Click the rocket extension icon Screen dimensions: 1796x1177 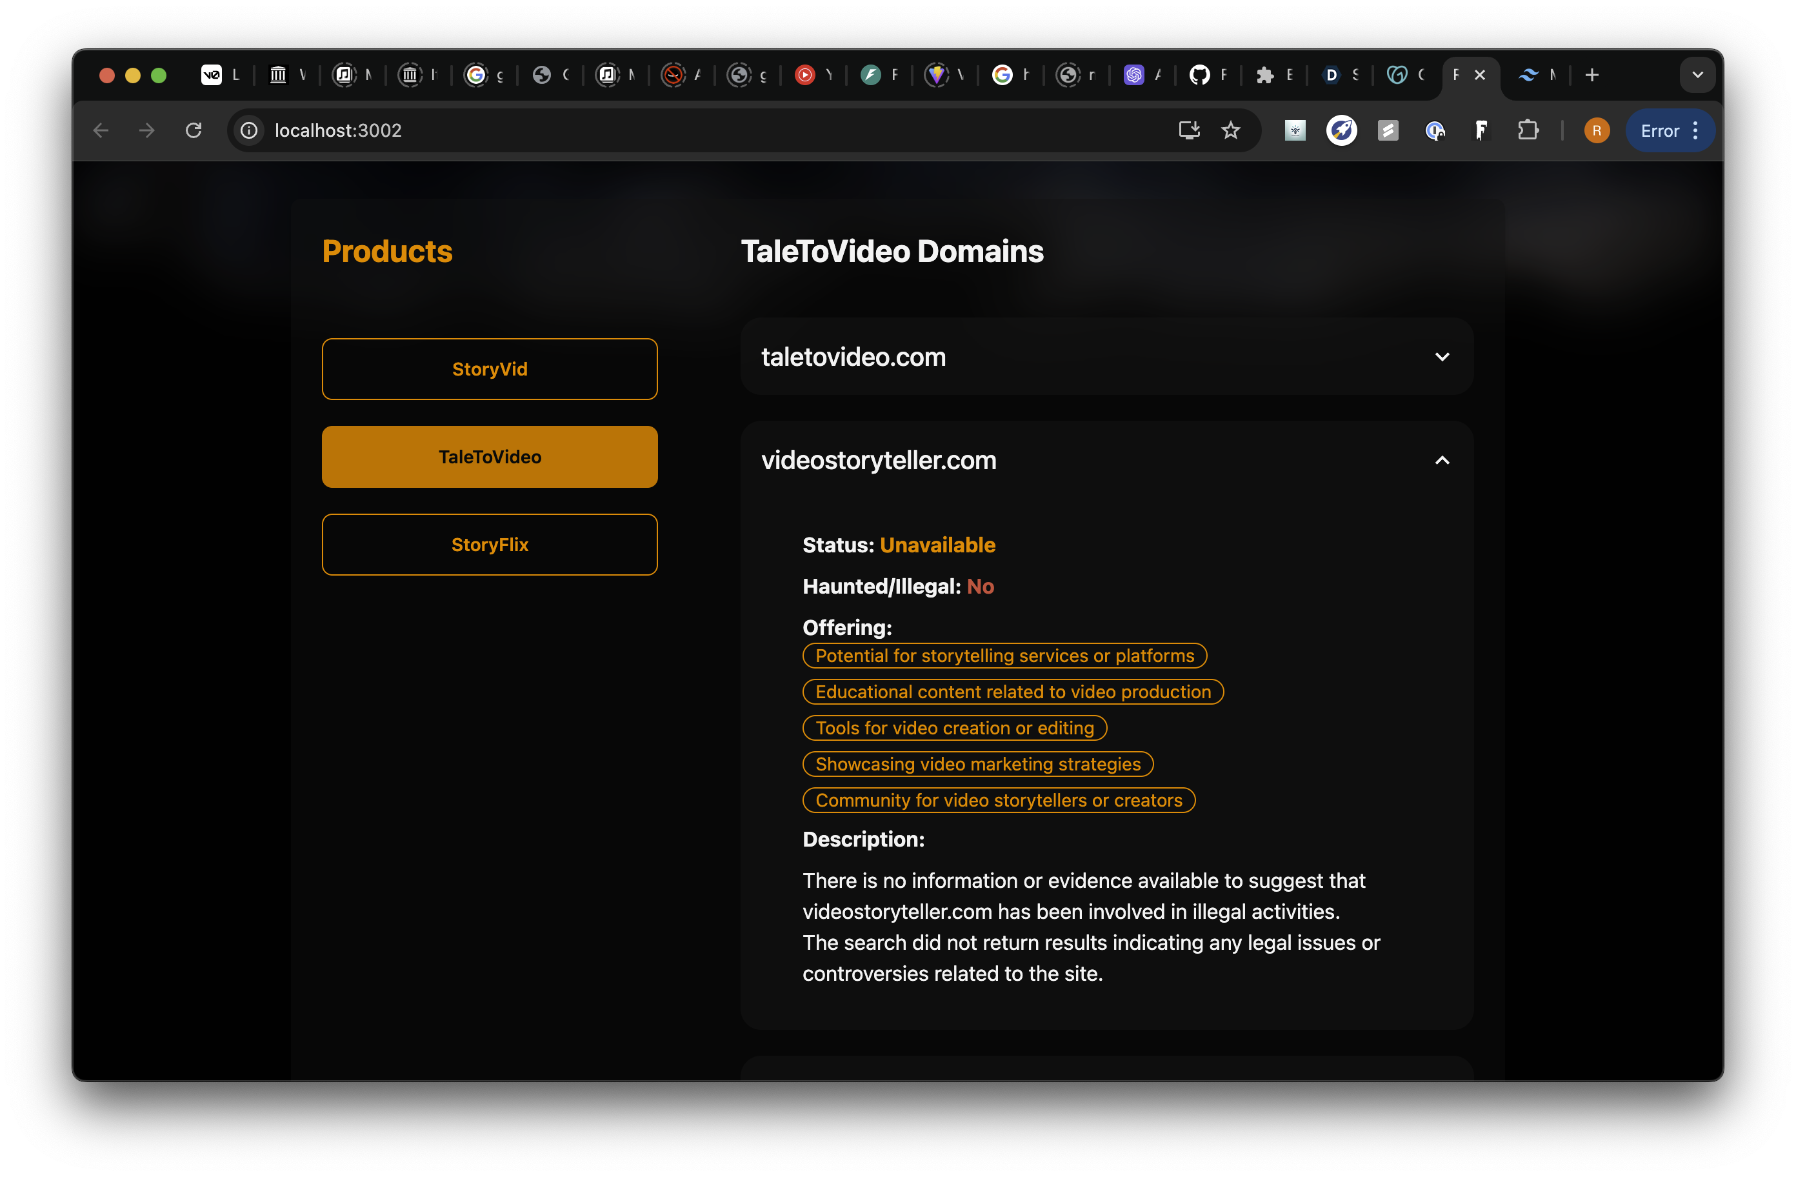(1341, 130)
